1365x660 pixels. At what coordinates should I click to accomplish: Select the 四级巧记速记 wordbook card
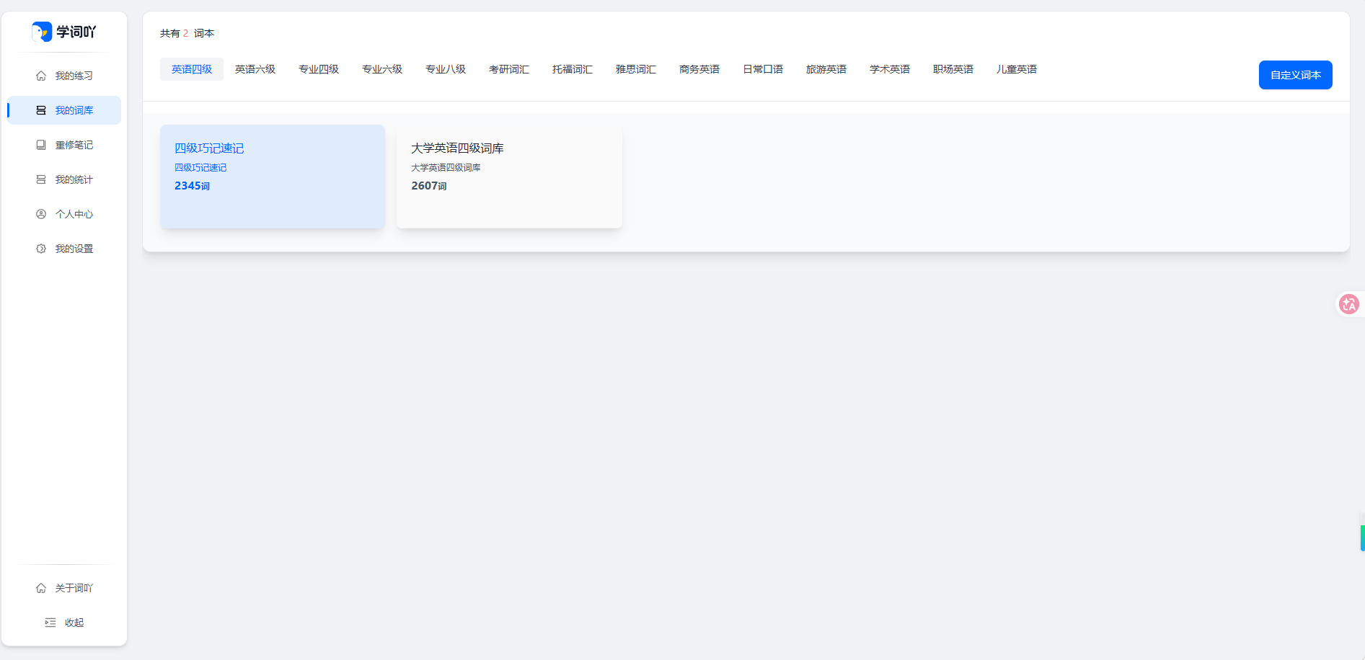pos(273,177)
